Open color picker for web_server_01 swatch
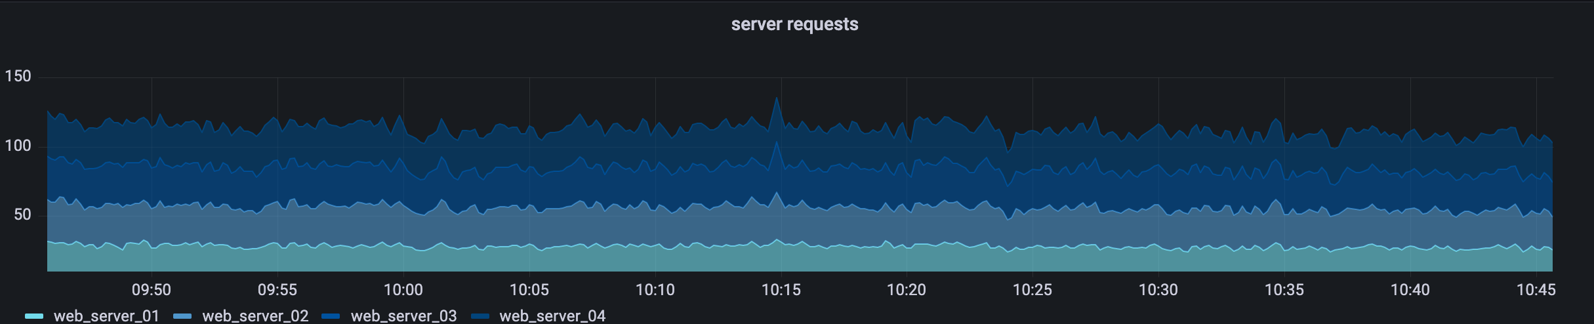1594x324 pixels. pyautogui.click(x=34, y=317)
